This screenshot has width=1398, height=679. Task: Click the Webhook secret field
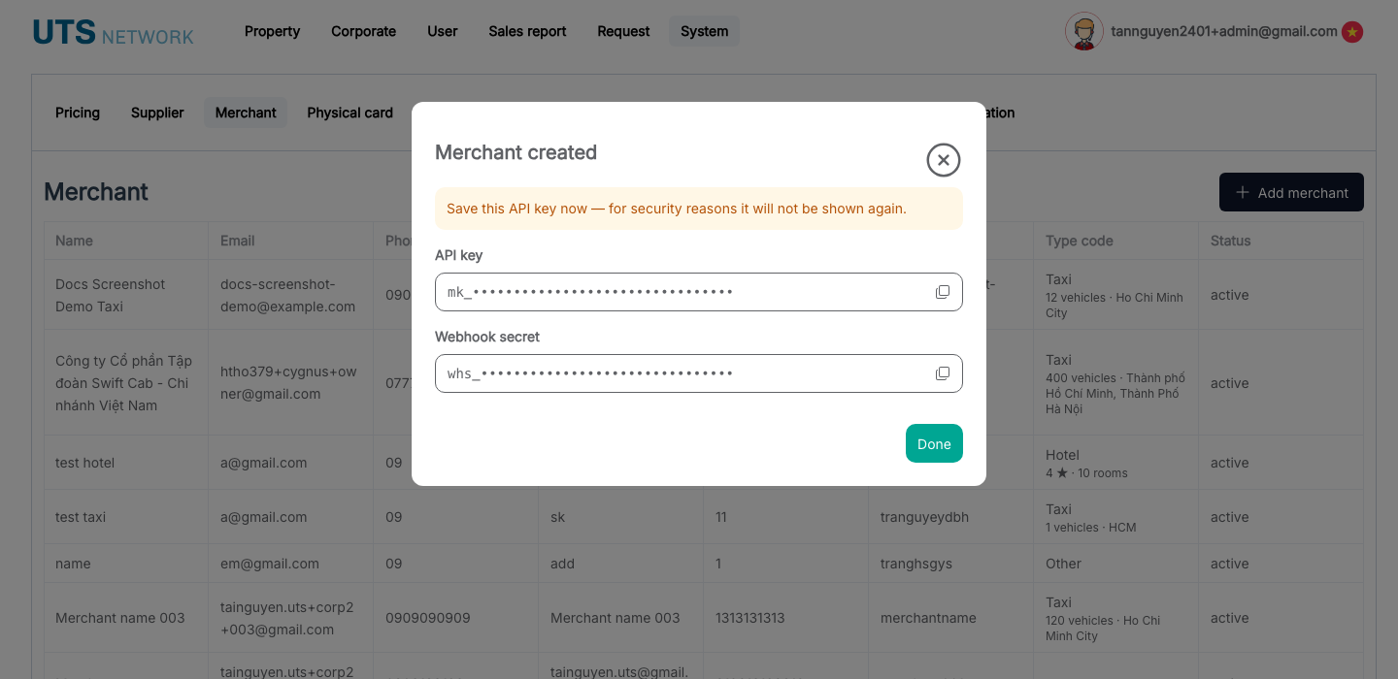pos(699,373)
